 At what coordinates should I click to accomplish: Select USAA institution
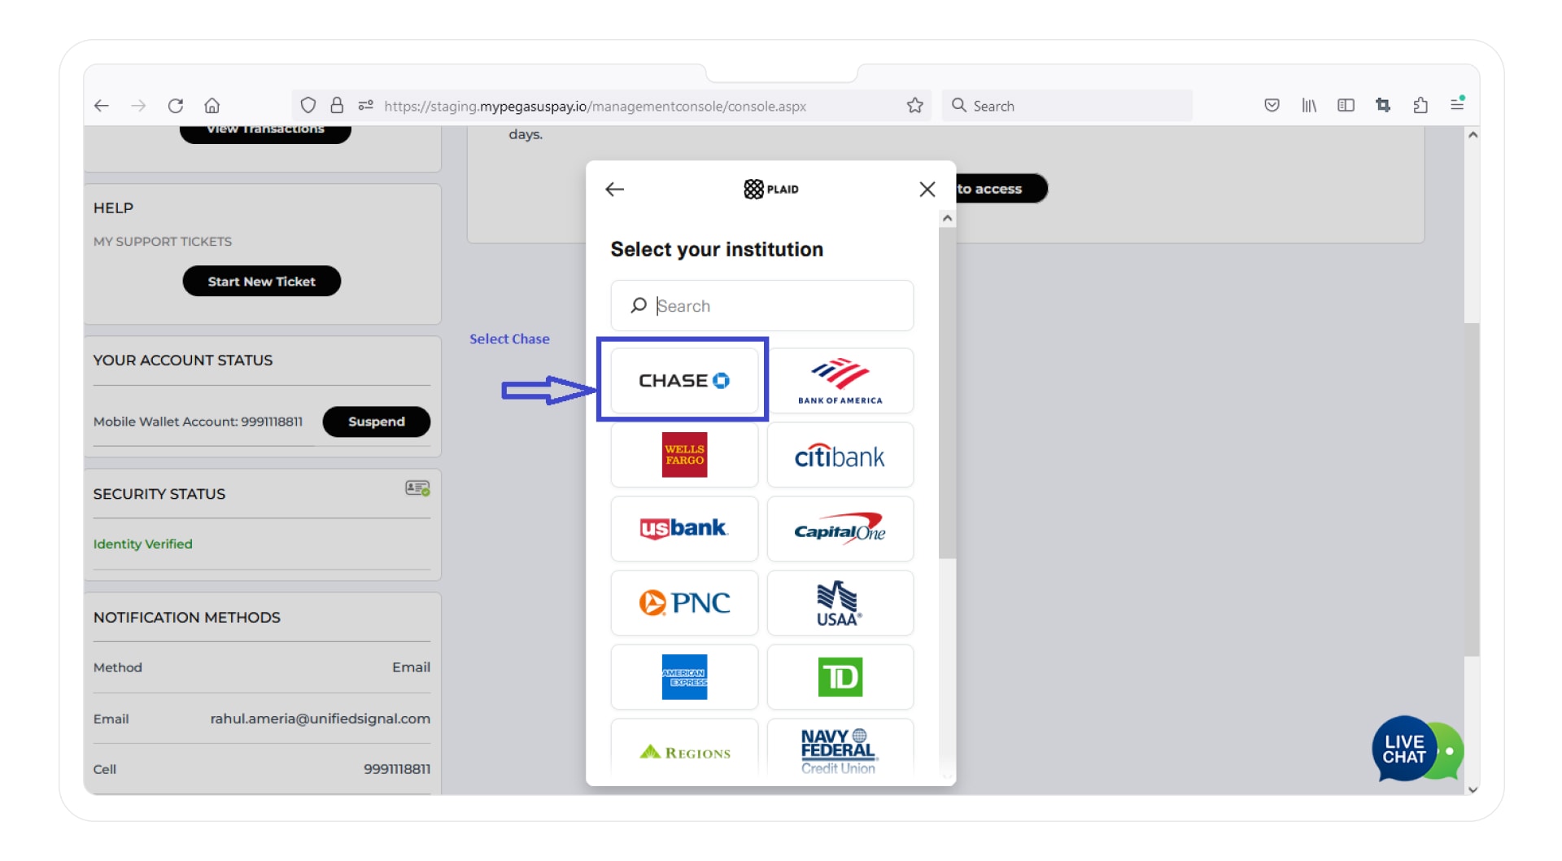tap(840, 603)
